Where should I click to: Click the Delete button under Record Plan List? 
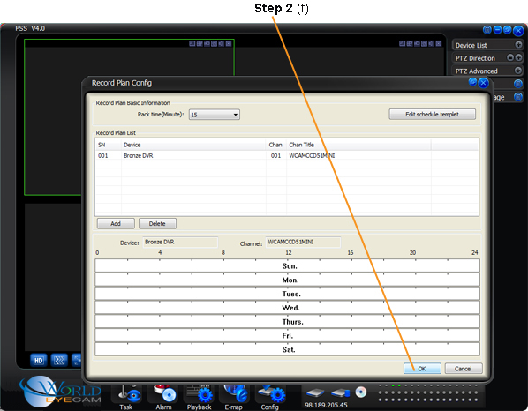click(157, 224)
